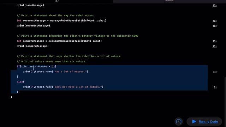The width and height of the screenshot is (226, 127).
Task: Place cursor on "messageRobotMovesBy" function call
Action: [64, 20]
